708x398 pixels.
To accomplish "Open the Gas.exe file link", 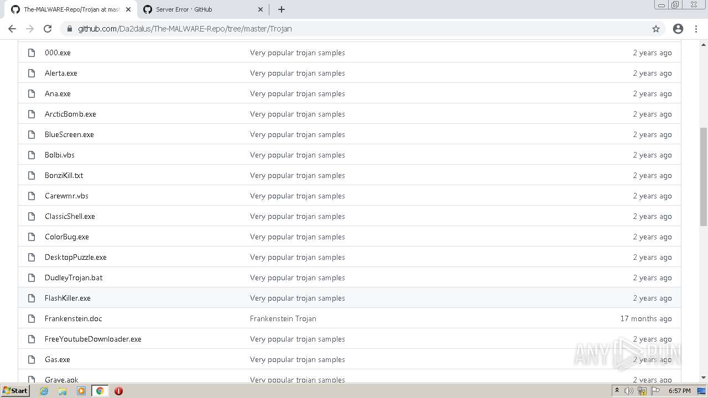I will pos(58,359).
